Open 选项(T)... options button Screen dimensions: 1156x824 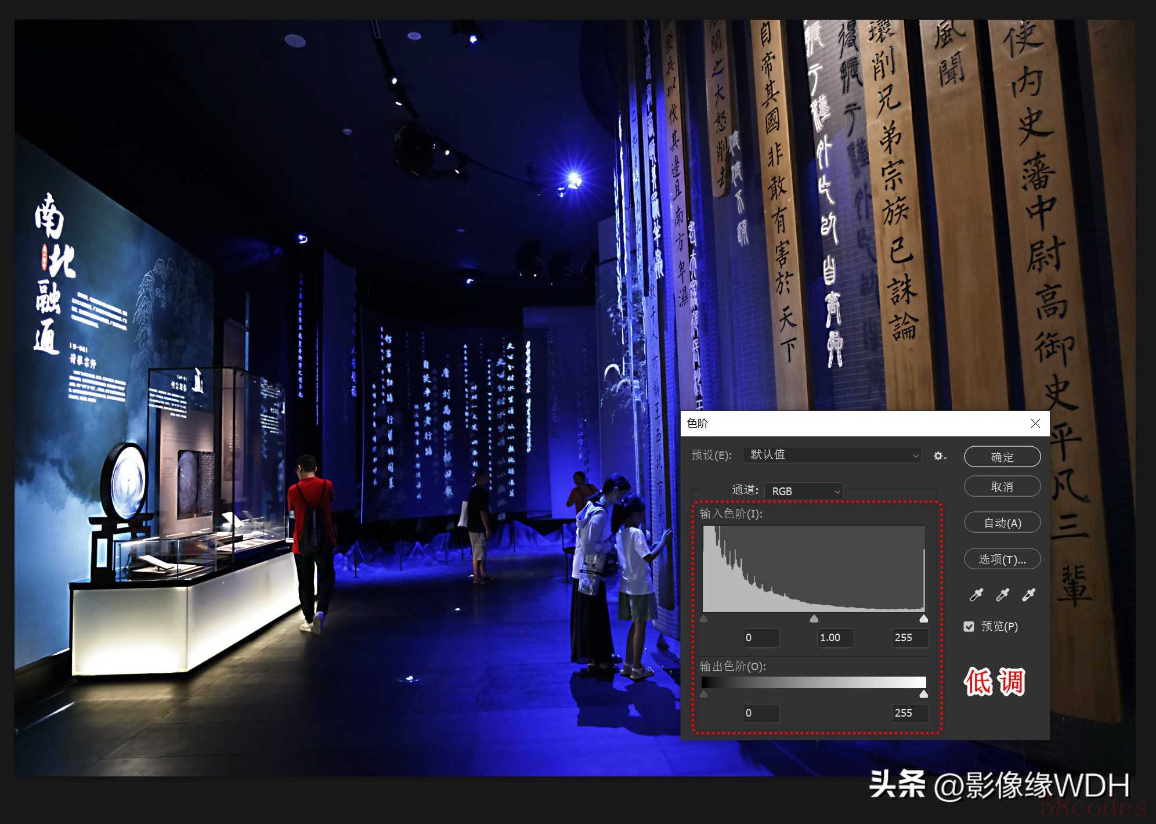(1002, 559)
